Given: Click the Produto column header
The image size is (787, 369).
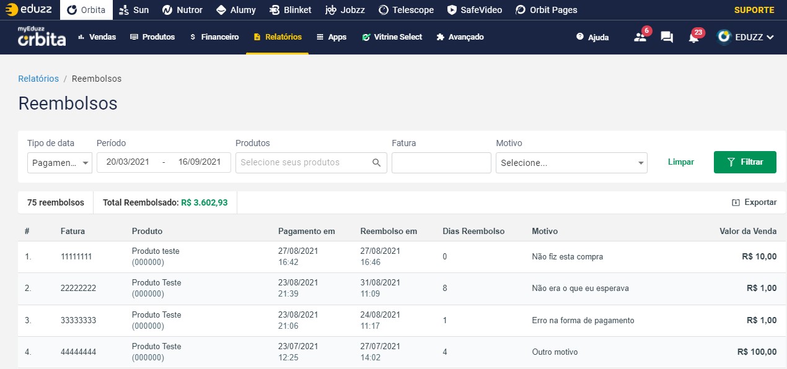Looking at the screenshot, I should point(147,231).
